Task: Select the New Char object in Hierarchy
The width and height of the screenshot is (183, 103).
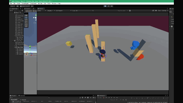Action: pyautogui.click(x=19, y=47)
